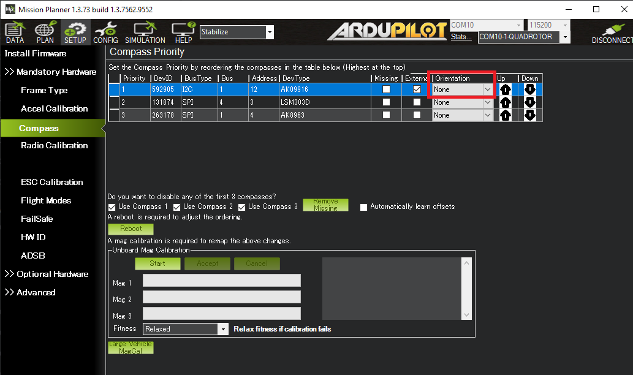This screenshot has height=375, width=633.
Task: Click the Reboot button
Action: coord(131,229)
